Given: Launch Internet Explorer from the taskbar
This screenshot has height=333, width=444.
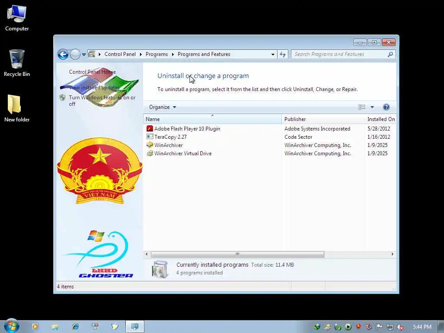Looking at the screenshot, I should click(75, 327).
